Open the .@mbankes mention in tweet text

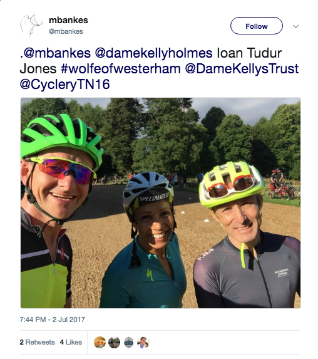55,53
